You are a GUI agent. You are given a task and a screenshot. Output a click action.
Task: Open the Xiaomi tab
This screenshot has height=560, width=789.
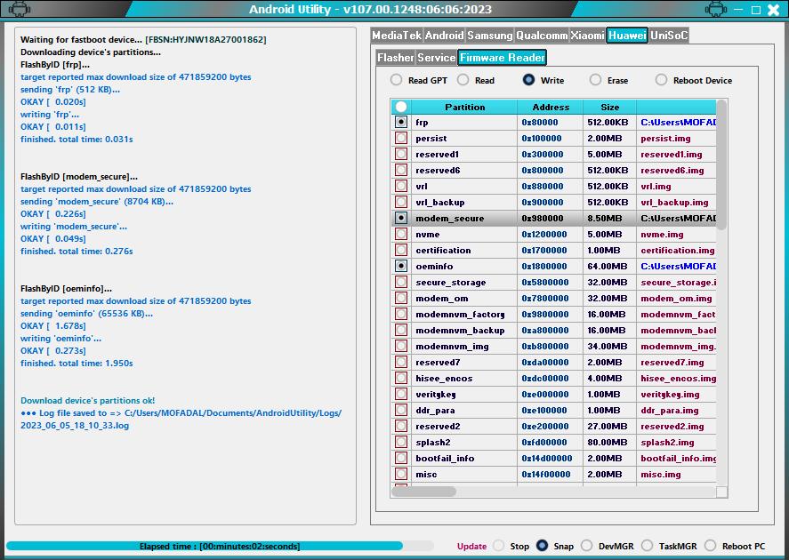(x=587, y=36)
